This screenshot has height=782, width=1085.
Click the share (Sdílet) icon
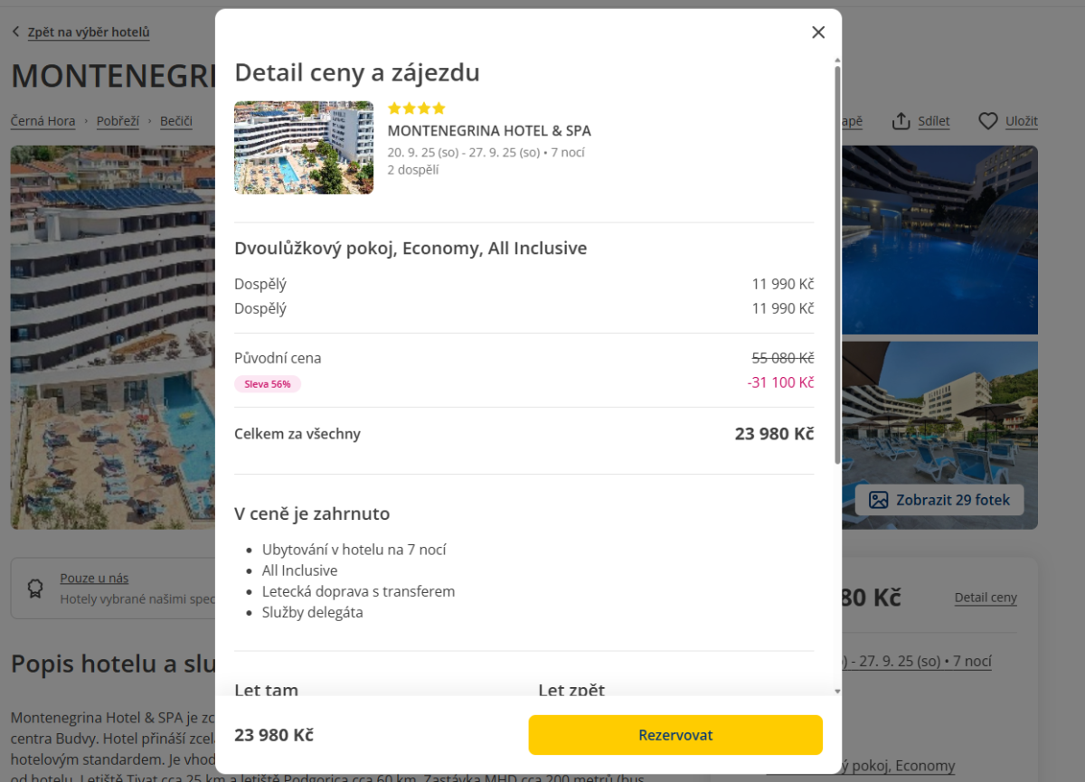[x=901, y=121]
